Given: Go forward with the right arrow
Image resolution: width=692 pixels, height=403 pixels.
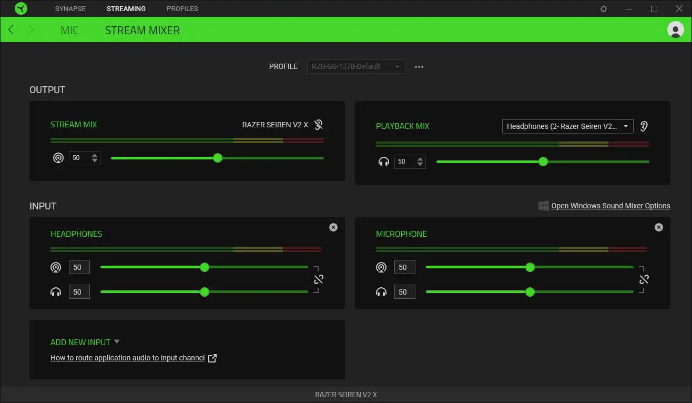Looking at the screenshot, I should 31,30.
